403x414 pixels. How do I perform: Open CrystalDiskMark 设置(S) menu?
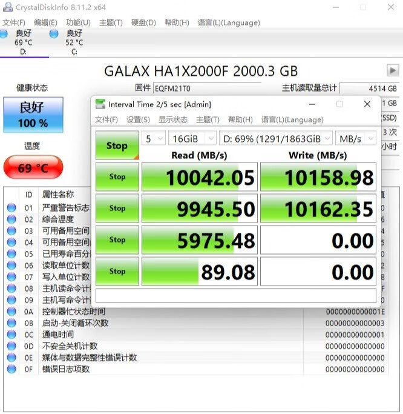[138, 119]
